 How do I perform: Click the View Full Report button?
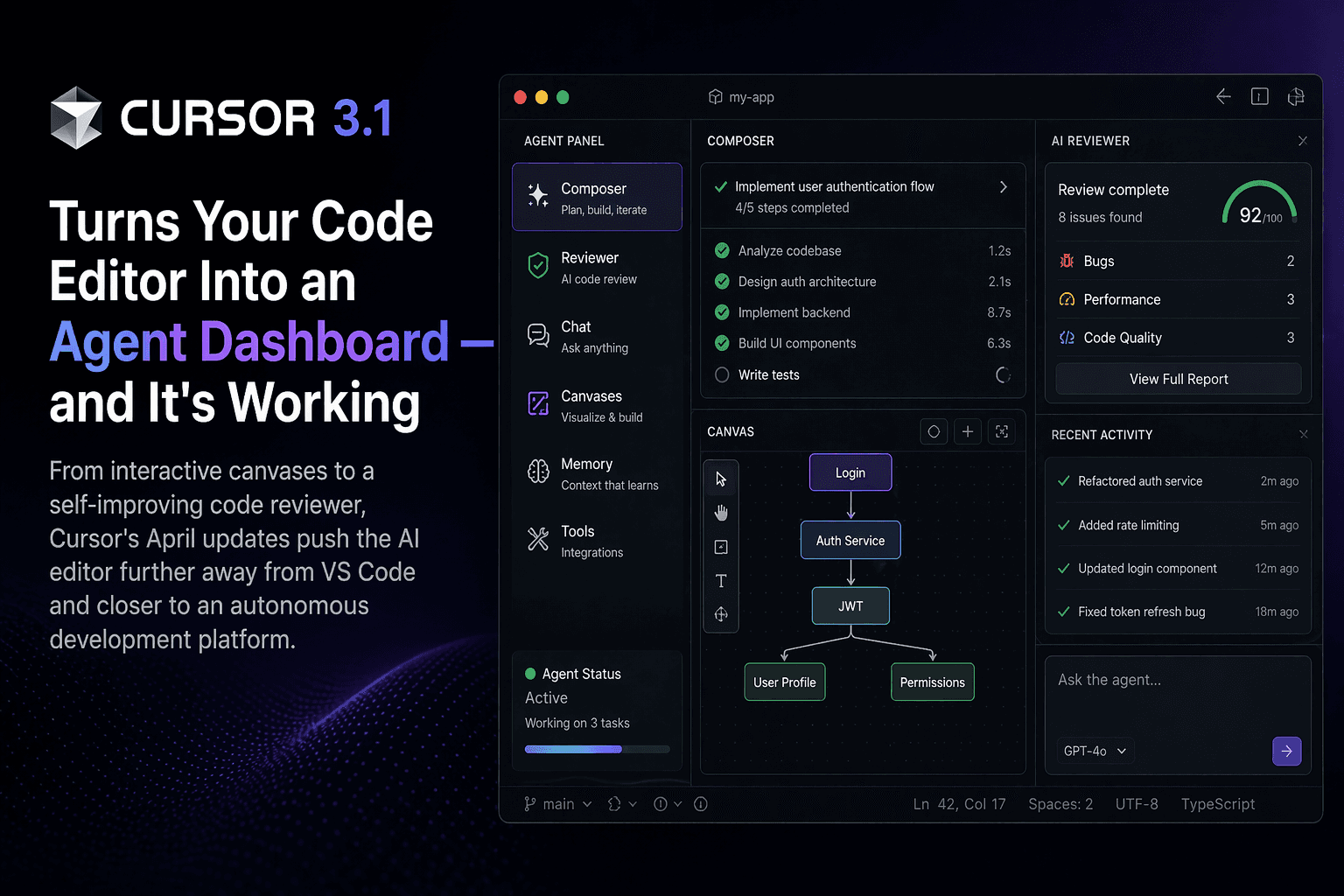pyautogui.click(x=1178, y=379)
